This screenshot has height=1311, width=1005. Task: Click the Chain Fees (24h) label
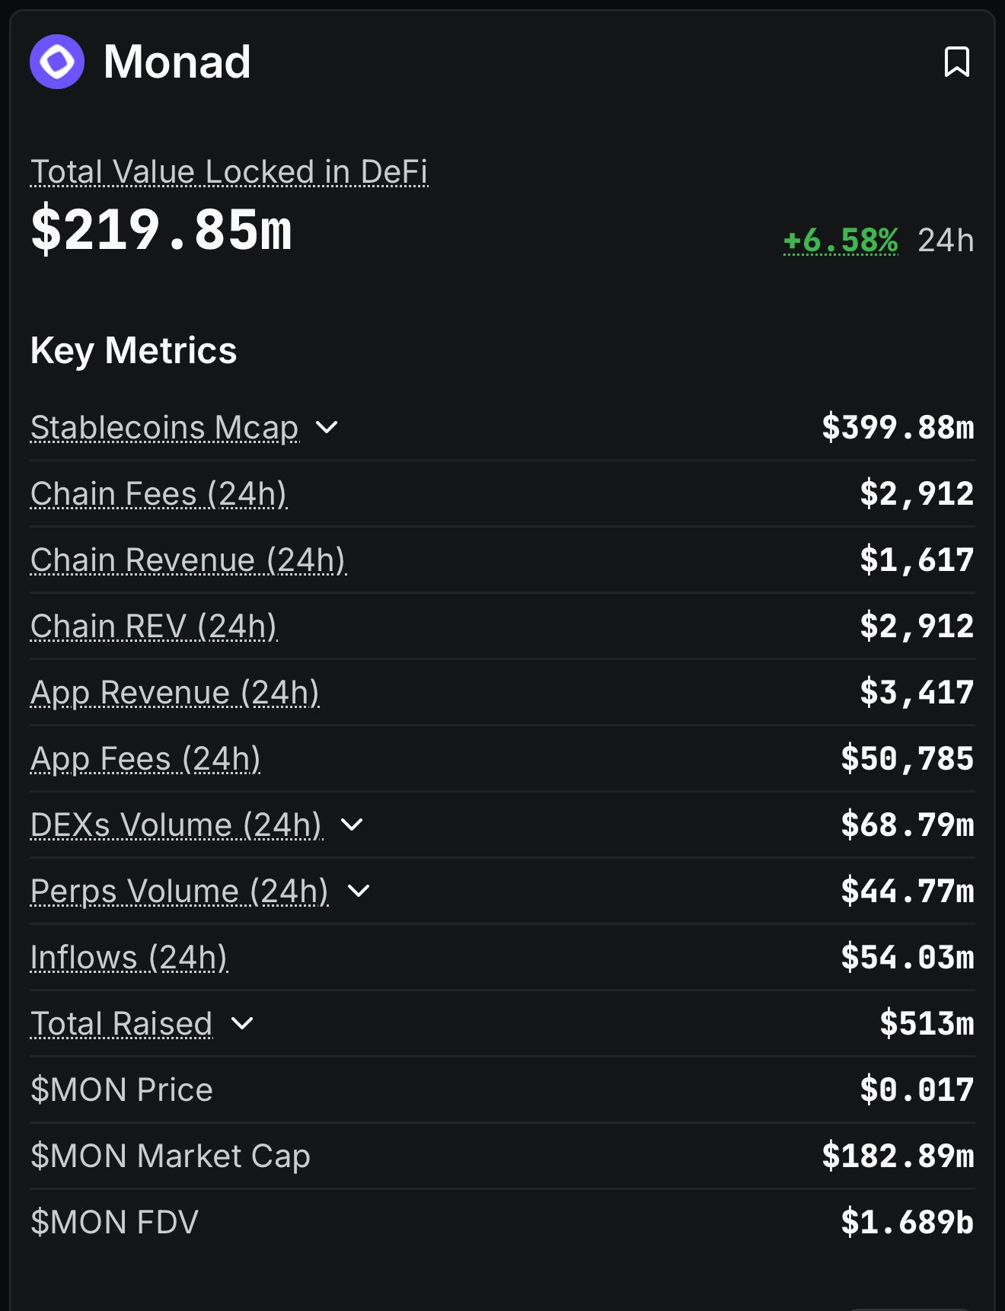(x=158, y=494)
